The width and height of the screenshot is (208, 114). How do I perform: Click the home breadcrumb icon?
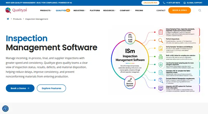coord(8,19)
